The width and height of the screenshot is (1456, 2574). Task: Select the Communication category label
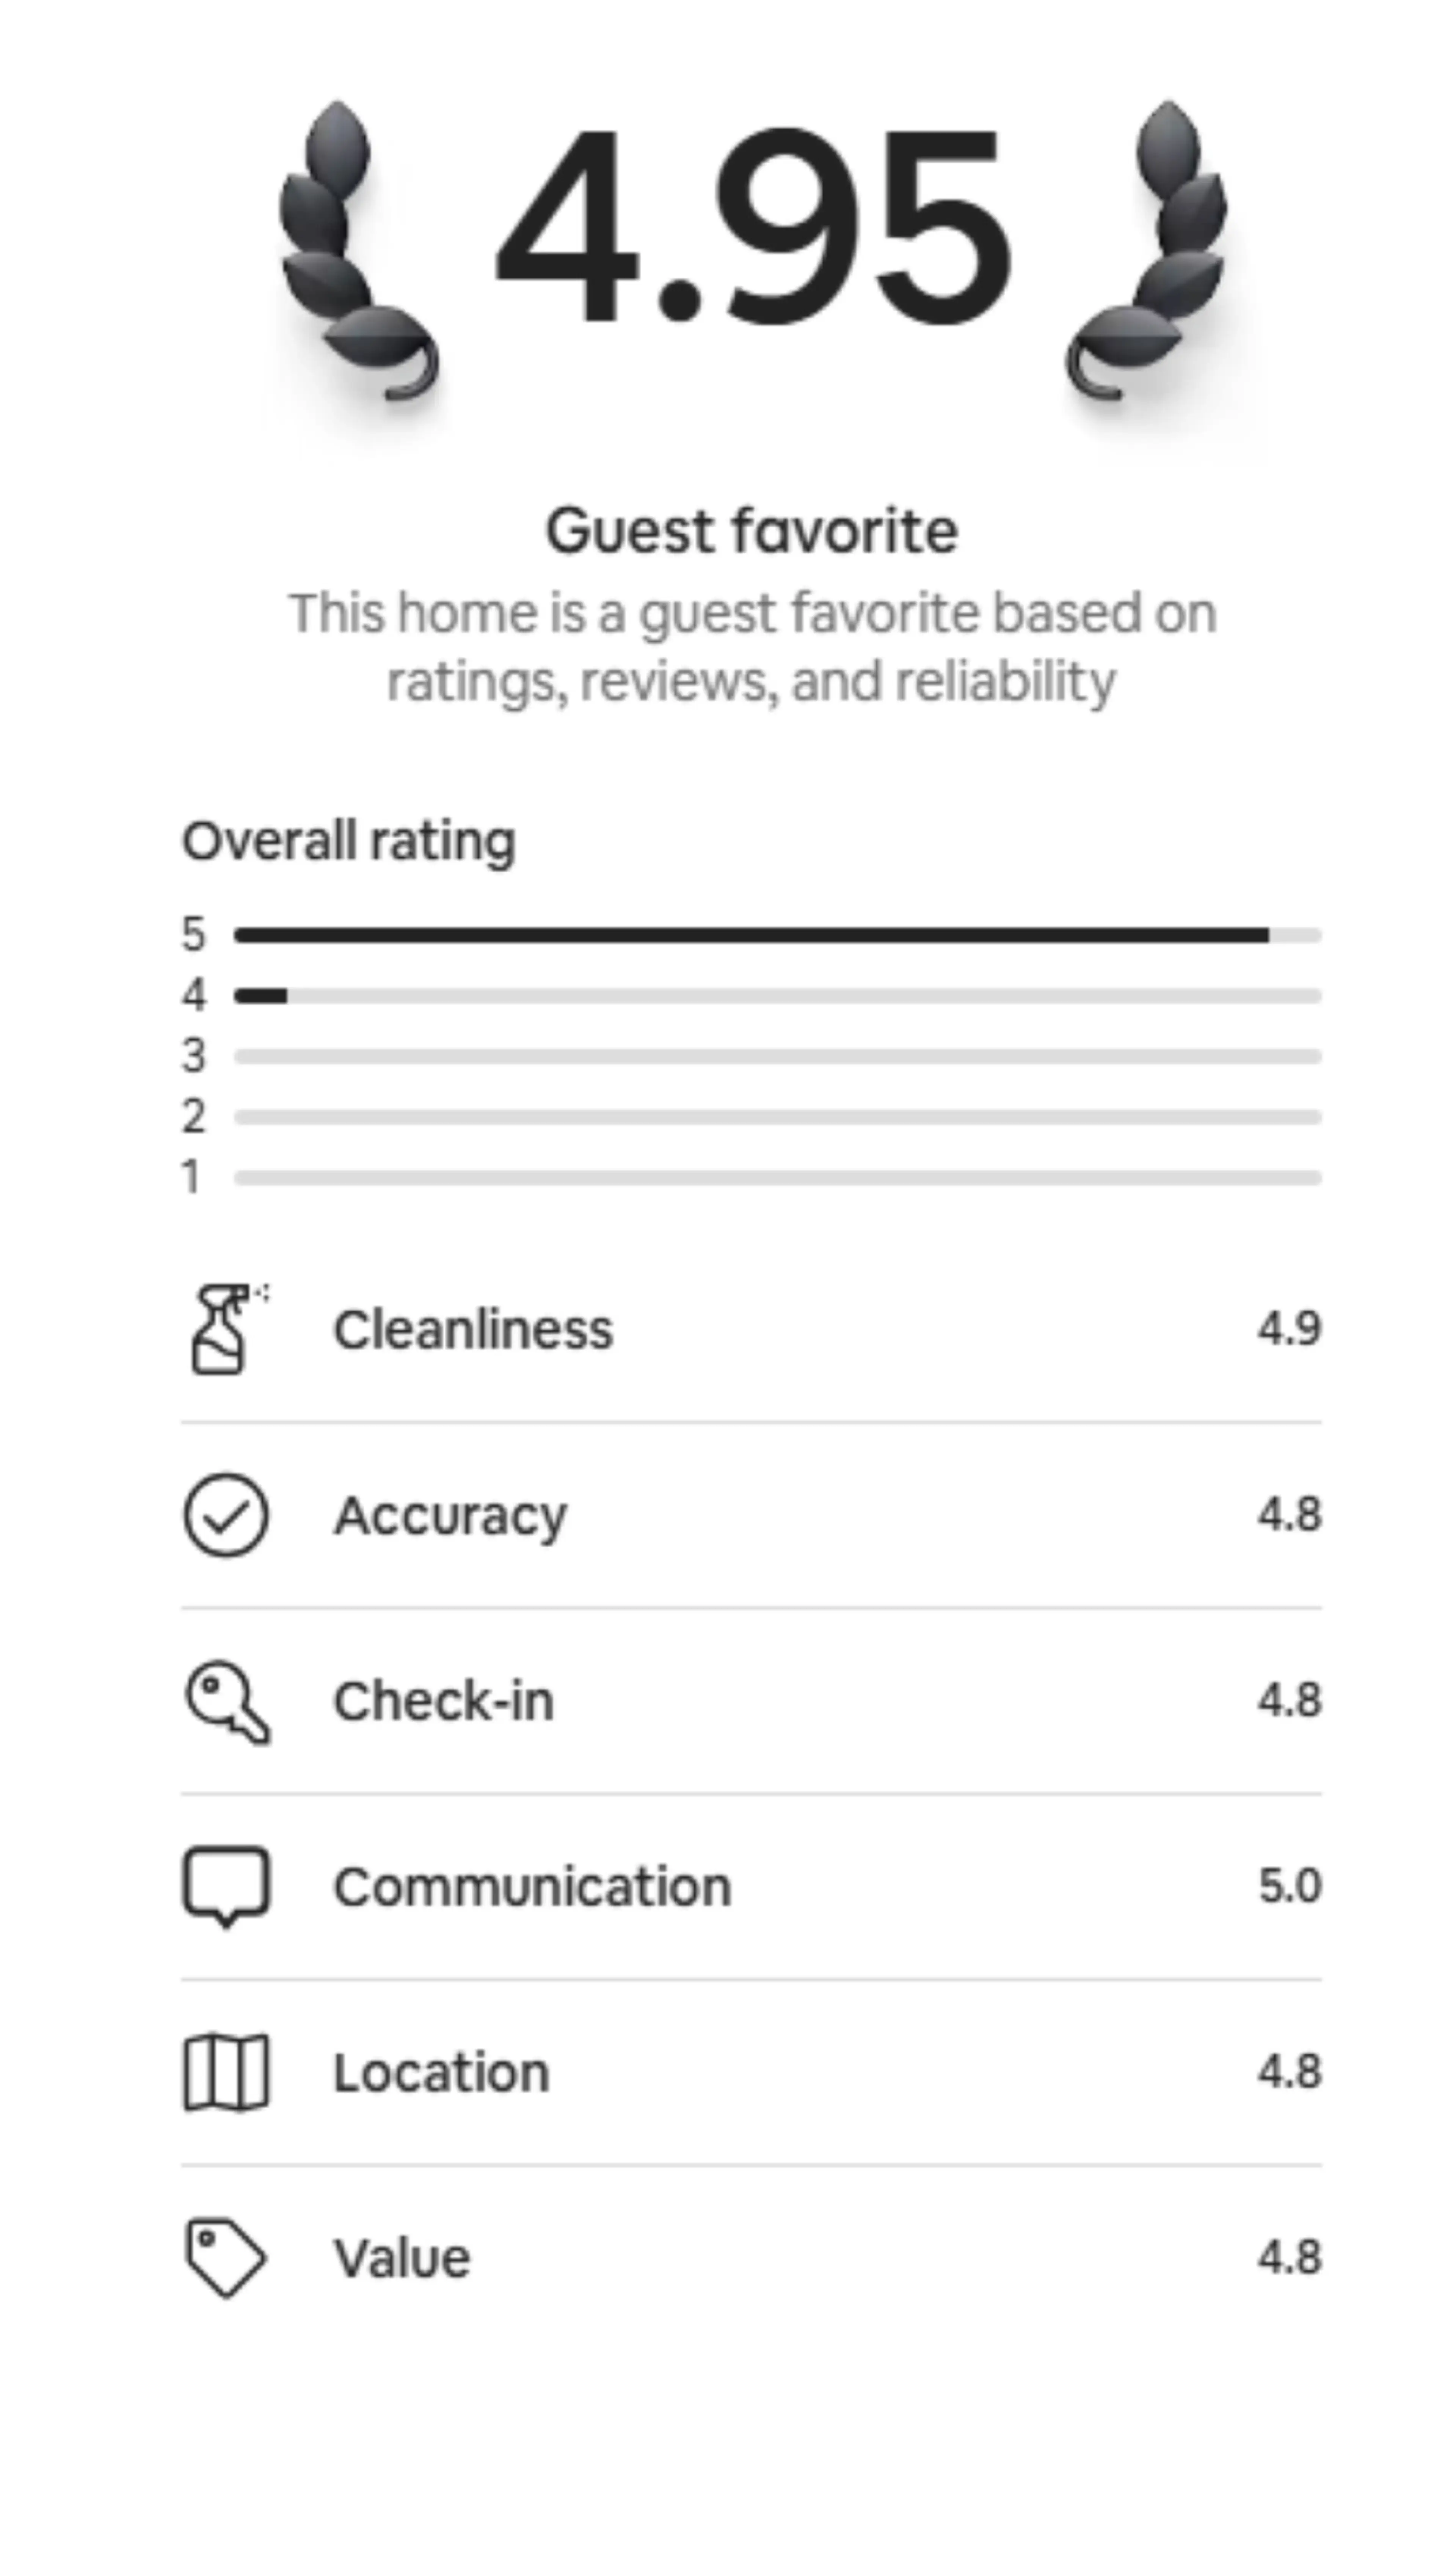[x=532, y=1887]
